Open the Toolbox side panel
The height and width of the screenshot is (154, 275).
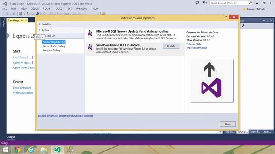(3, 23)
